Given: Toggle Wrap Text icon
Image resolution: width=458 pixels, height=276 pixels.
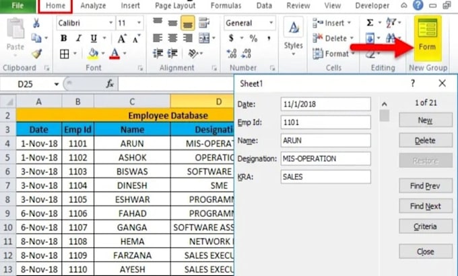Looking at the screenshot, I should (x=203, y=23).
